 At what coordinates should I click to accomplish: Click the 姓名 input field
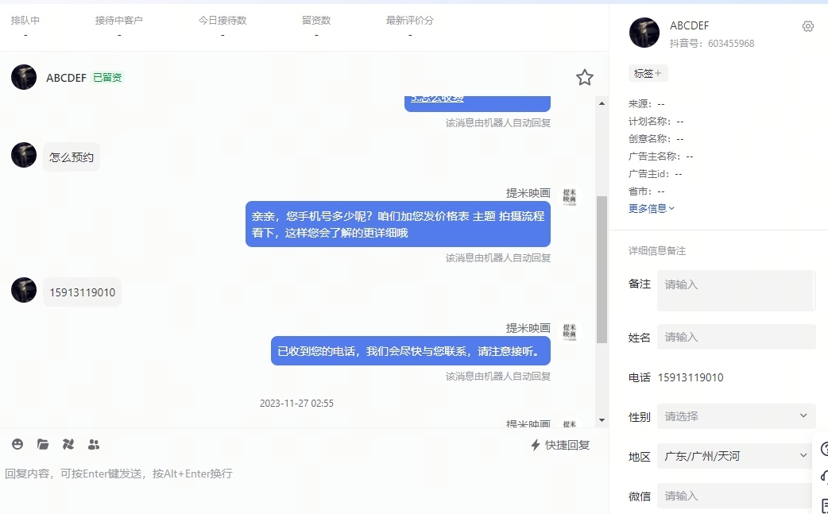tap(736, 337)
